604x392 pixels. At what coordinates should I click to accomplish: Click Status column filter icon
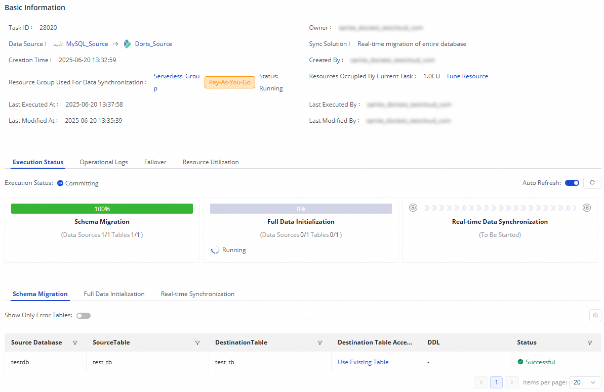point(590,342)
